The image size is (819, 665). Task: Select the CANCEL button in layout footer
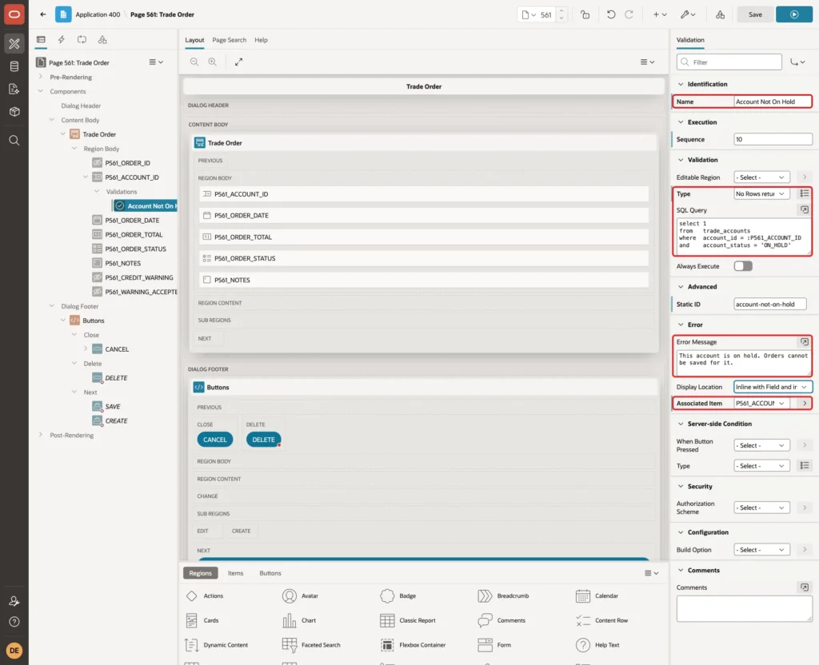coord(214,440)
